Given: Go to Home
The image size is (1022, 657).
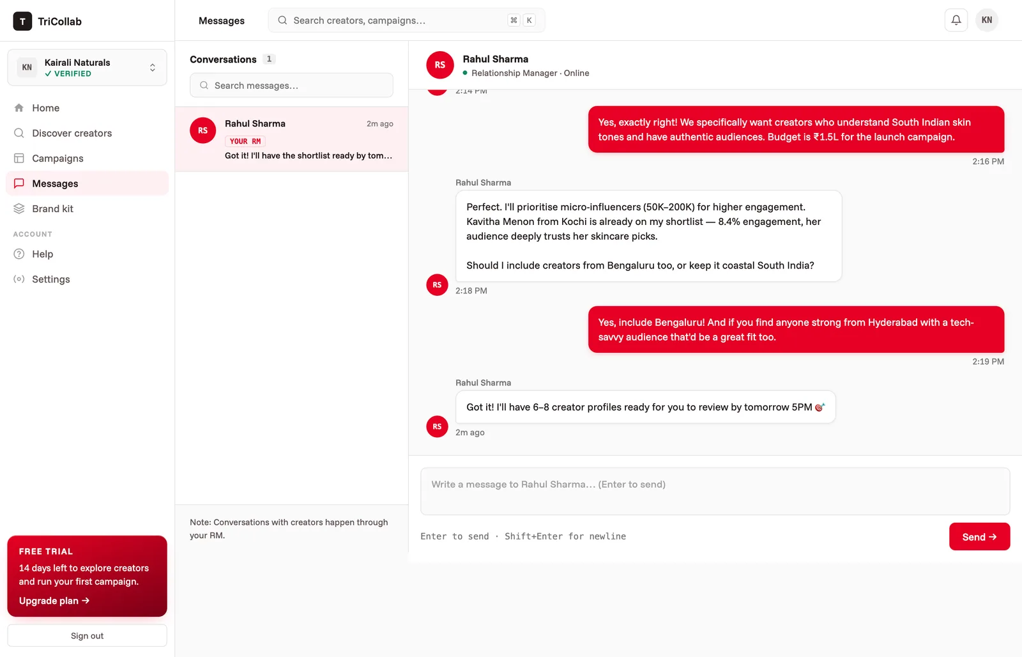Looking at the screenshot, I should [x=87, y=108].
